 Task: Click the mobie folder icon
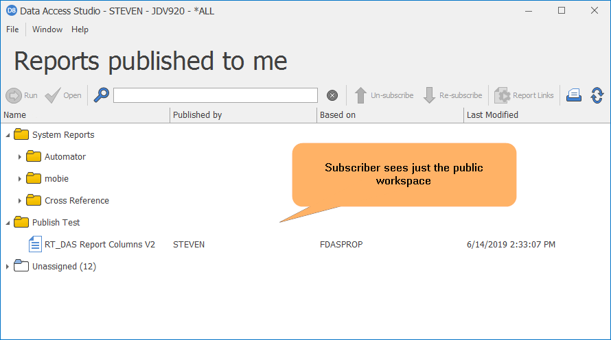(x=34, y=178)
